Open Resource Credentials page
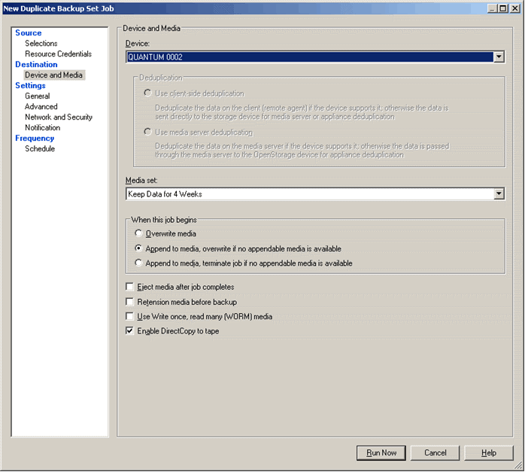 tap(58, 54)
